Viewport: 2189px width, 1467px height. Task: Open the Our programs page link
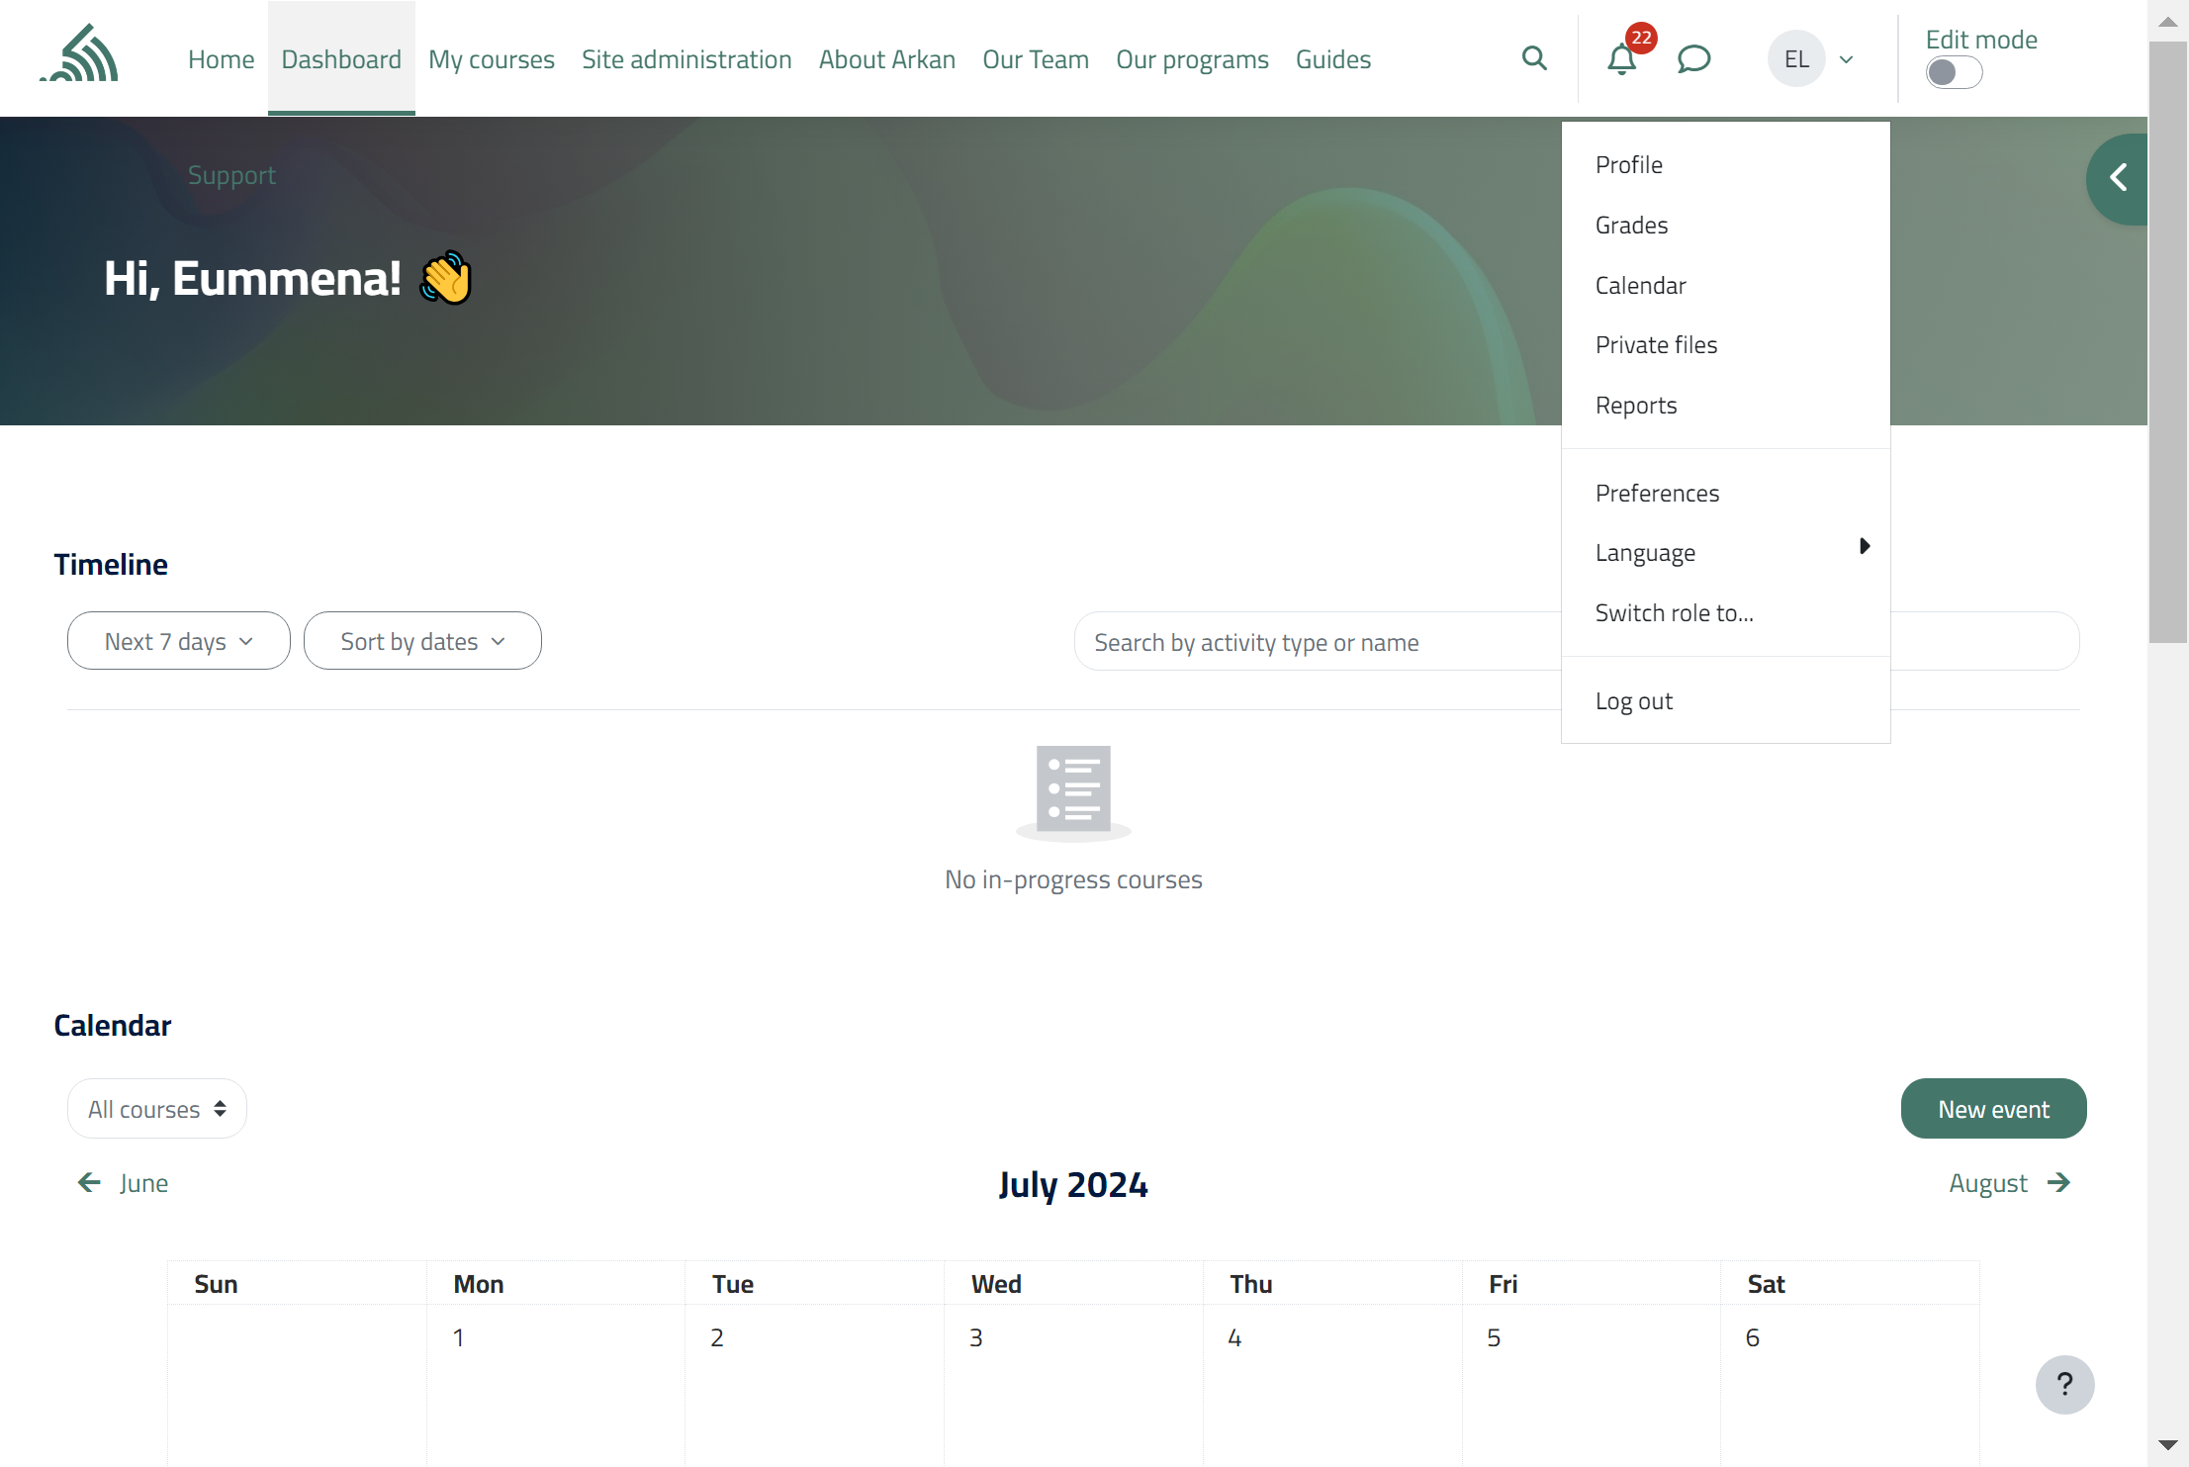(x=1192, y=59)
